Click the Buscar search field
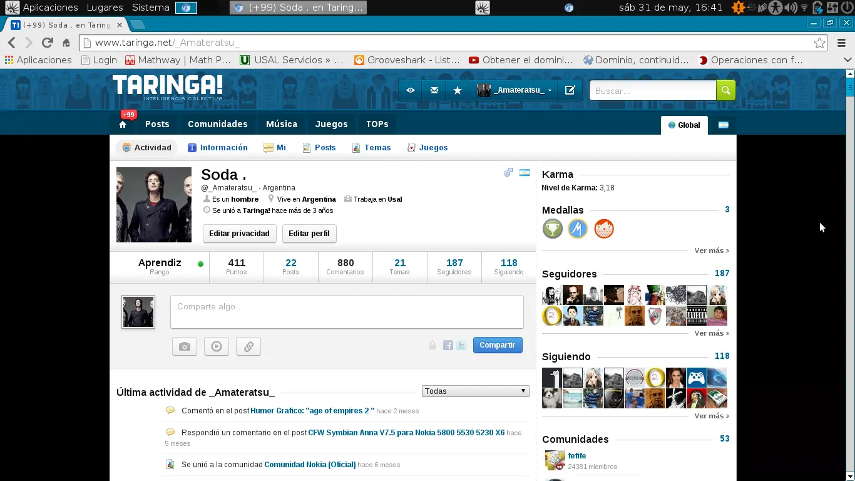Image resolution: width=855 pixels, height=481 pixels. click(653, 90)
